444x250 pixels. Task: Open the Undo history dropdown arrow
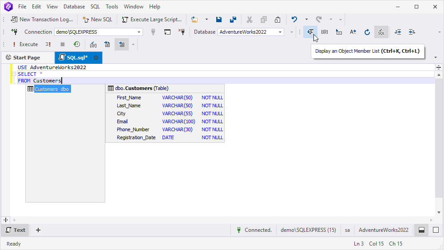pyautogui.click(x=306, y=20)
